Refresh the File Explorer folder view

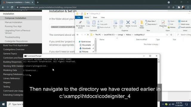(x=171, y=35)
